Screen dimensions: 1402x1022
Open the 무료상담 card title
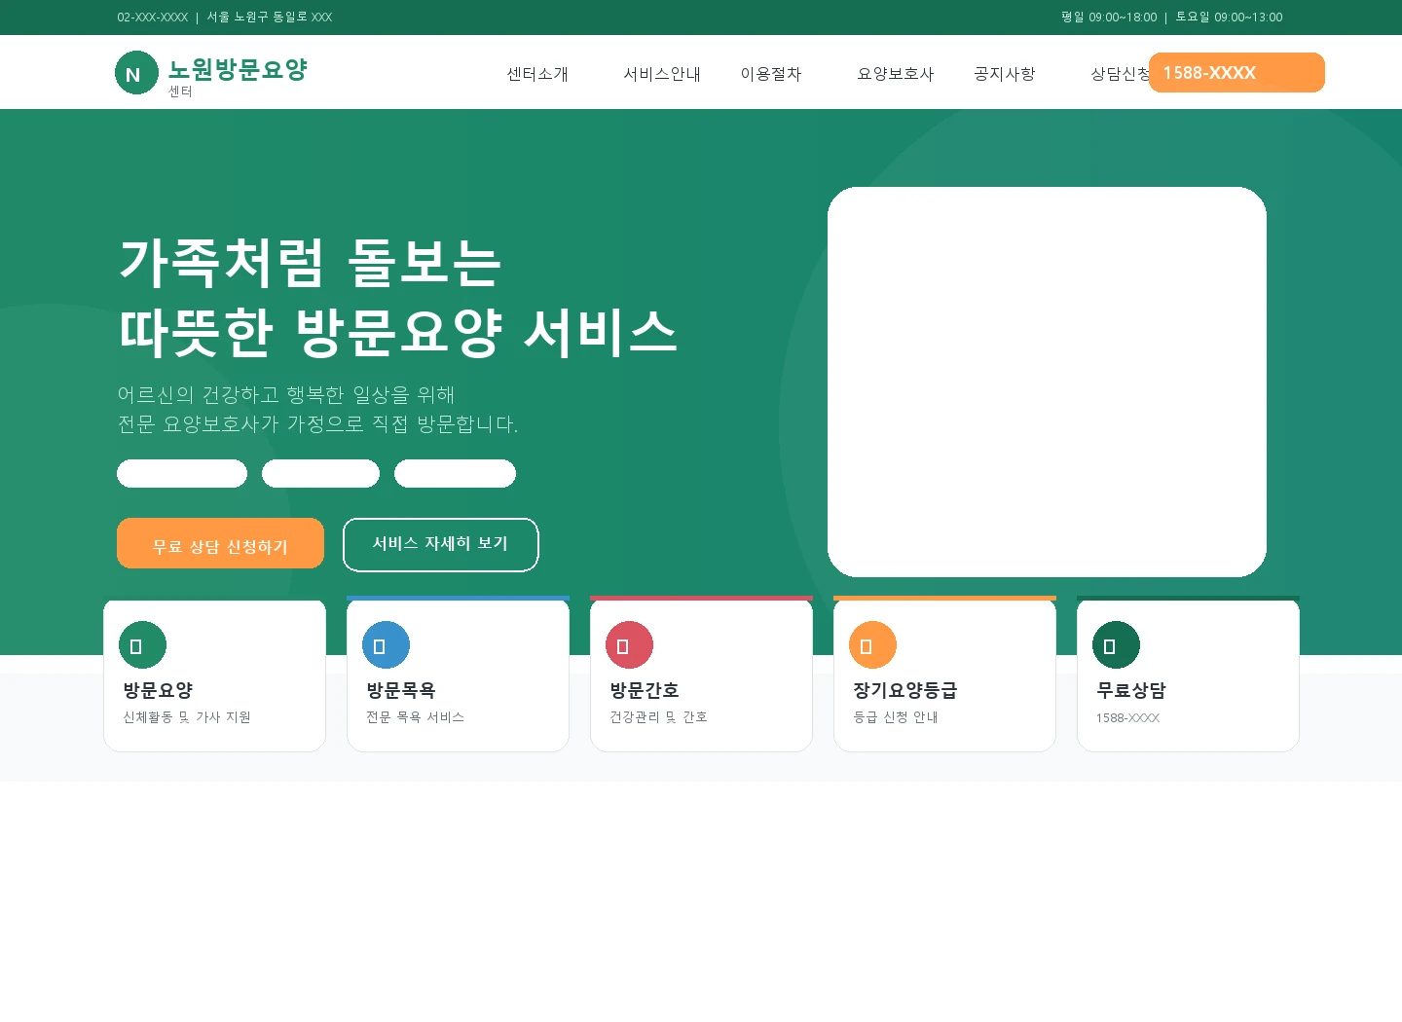coord(1131,690)
